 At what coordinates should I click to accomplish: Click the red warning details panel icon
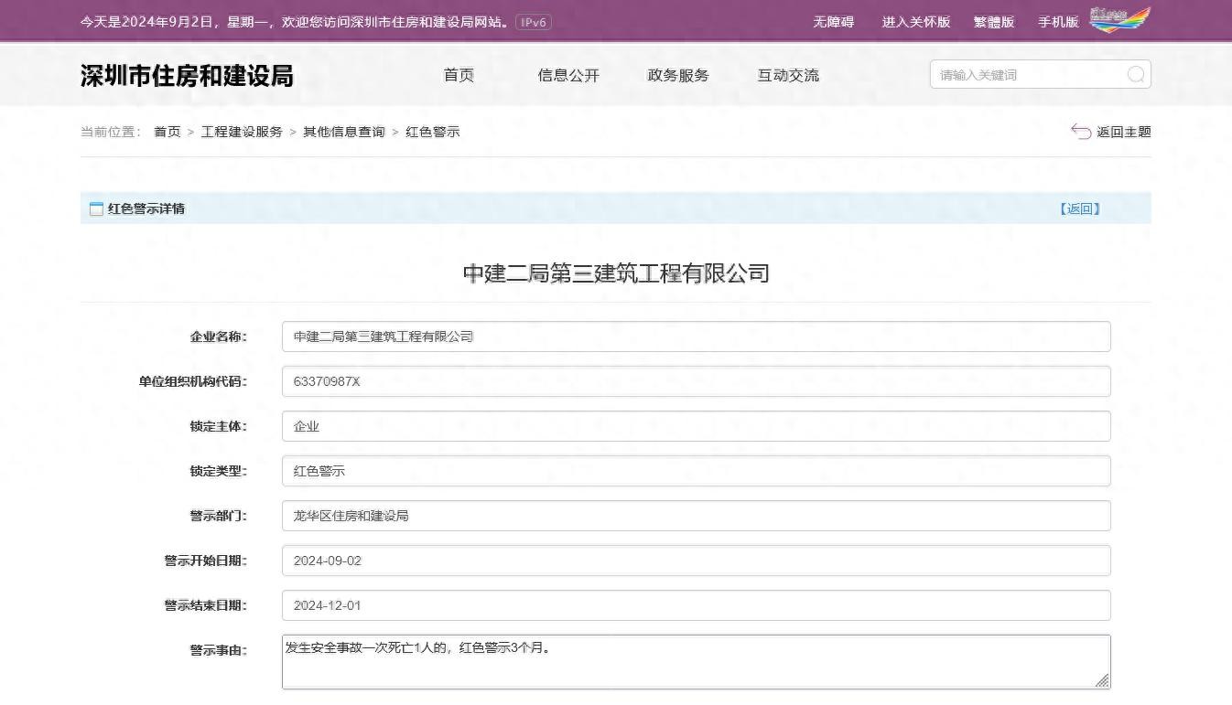click(x=96, y=208)
